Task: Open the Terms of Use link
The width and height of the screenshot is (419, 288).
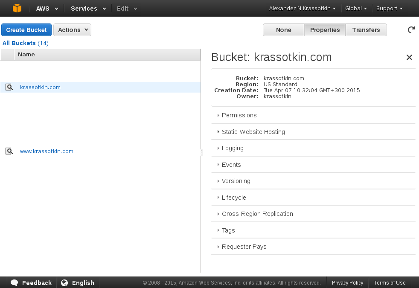Action: 390,282
